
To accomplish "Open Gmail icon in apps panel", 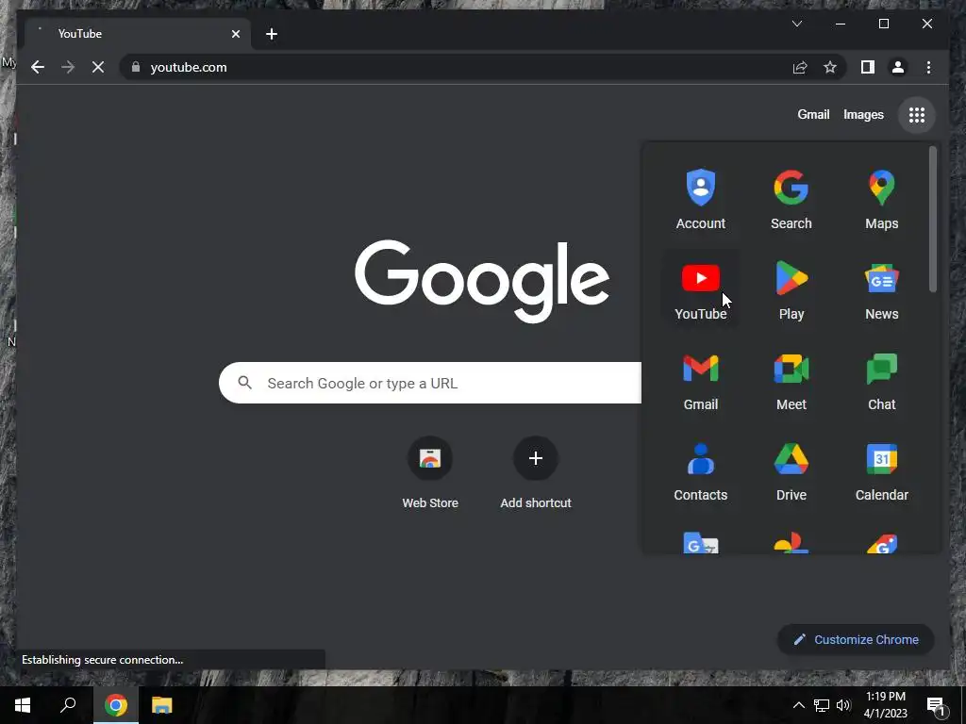I will (701, 381).
